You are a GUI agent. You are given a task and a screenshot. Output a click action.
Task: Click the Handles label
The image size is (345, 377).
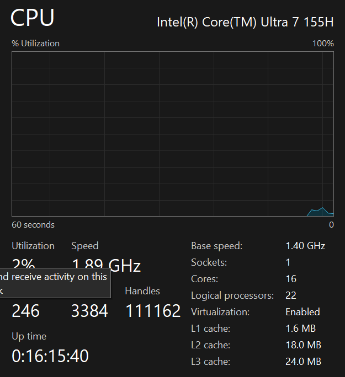click(142, 291)
